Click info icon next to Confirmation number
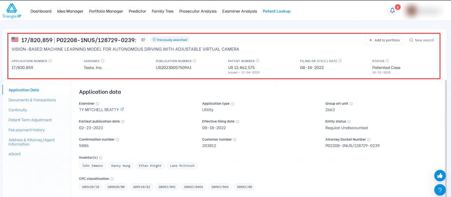 pyautogui.click(x=118, y=139)
